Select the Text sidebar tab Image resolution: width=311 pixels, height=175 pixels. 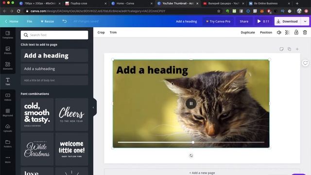coord(8,82)
